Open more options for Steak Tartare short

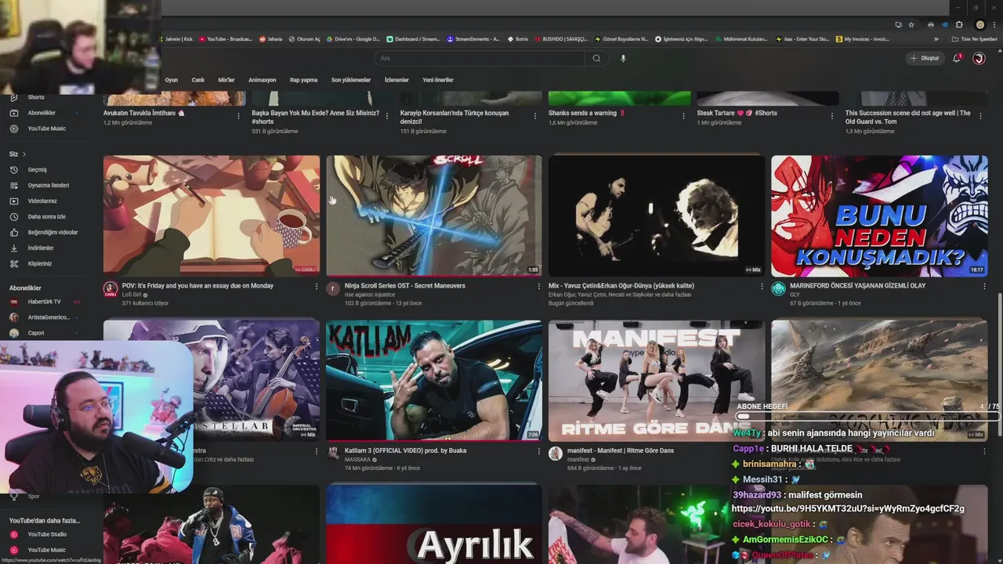pyautogui.click(x=832, y=116)
